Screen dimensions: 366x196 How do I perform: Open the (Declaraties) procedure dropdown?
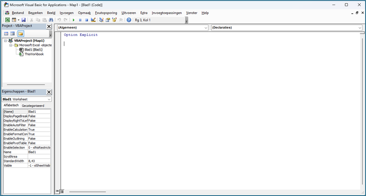359,28
